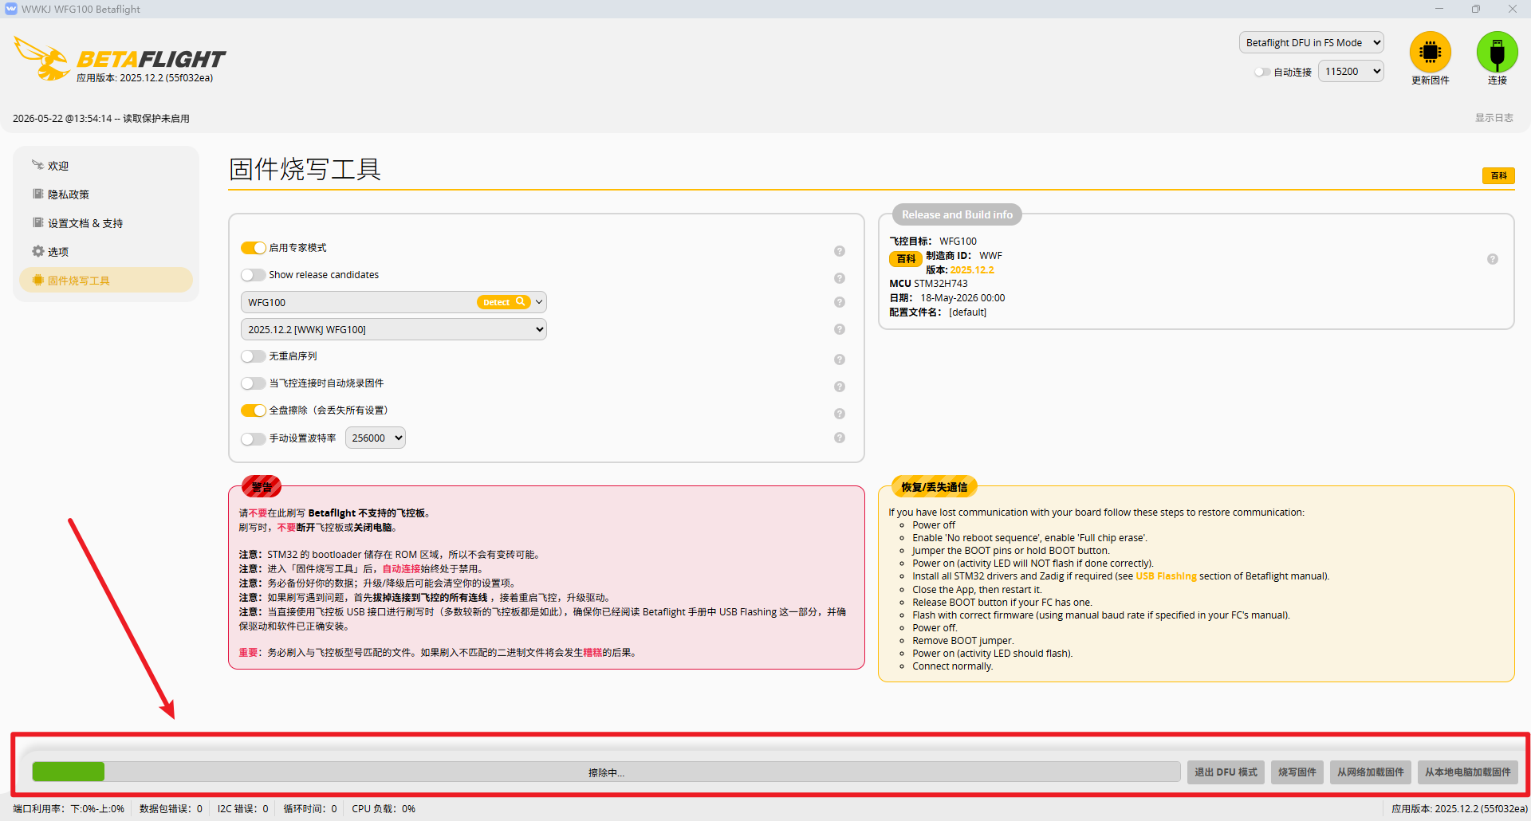Click the 百科 button beside the page title

pyautogui.click(x=1498, y=175)
